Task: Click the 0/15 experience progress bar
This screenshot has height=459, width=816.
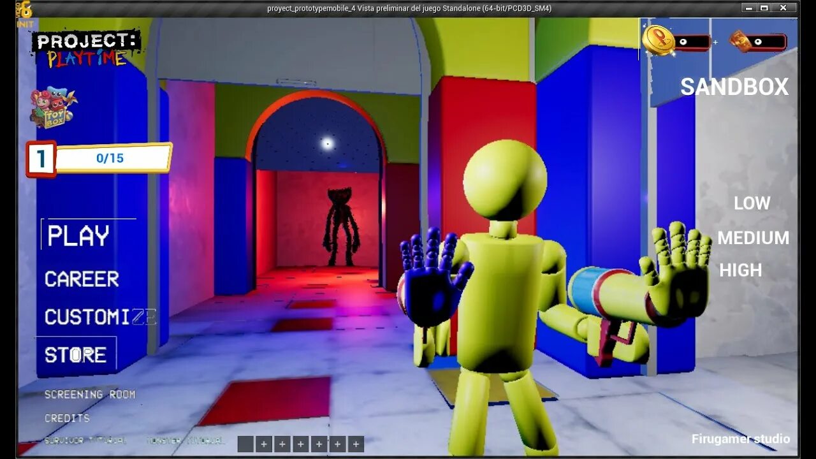Action: point(113,158)
